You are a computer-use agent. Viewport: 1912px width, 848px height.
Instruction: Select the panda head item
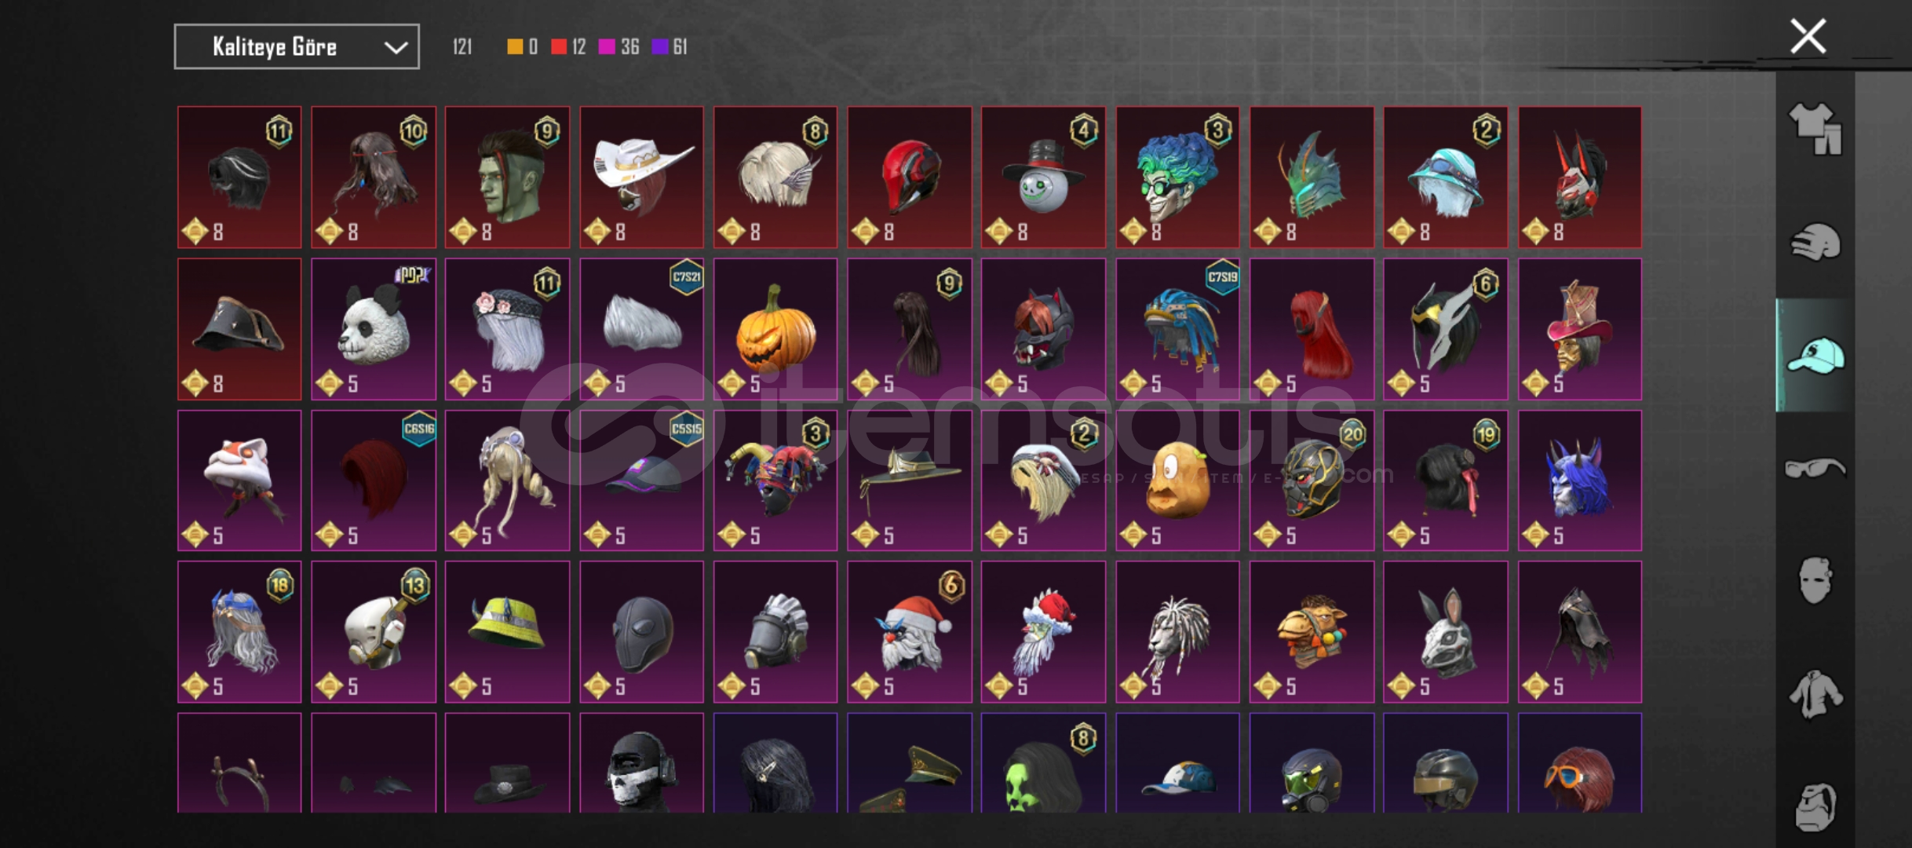pos(373,329)
